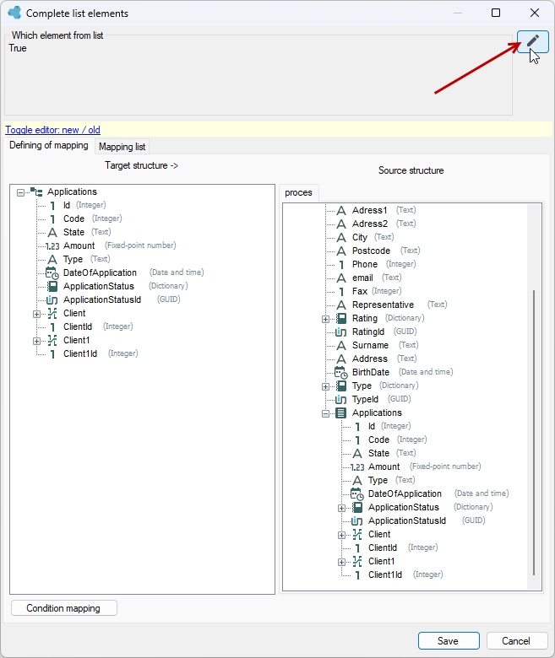The width and height of the screenshot is (555, 658).
Task: Collapse the source Applications list node
Action: coord(325,413)
